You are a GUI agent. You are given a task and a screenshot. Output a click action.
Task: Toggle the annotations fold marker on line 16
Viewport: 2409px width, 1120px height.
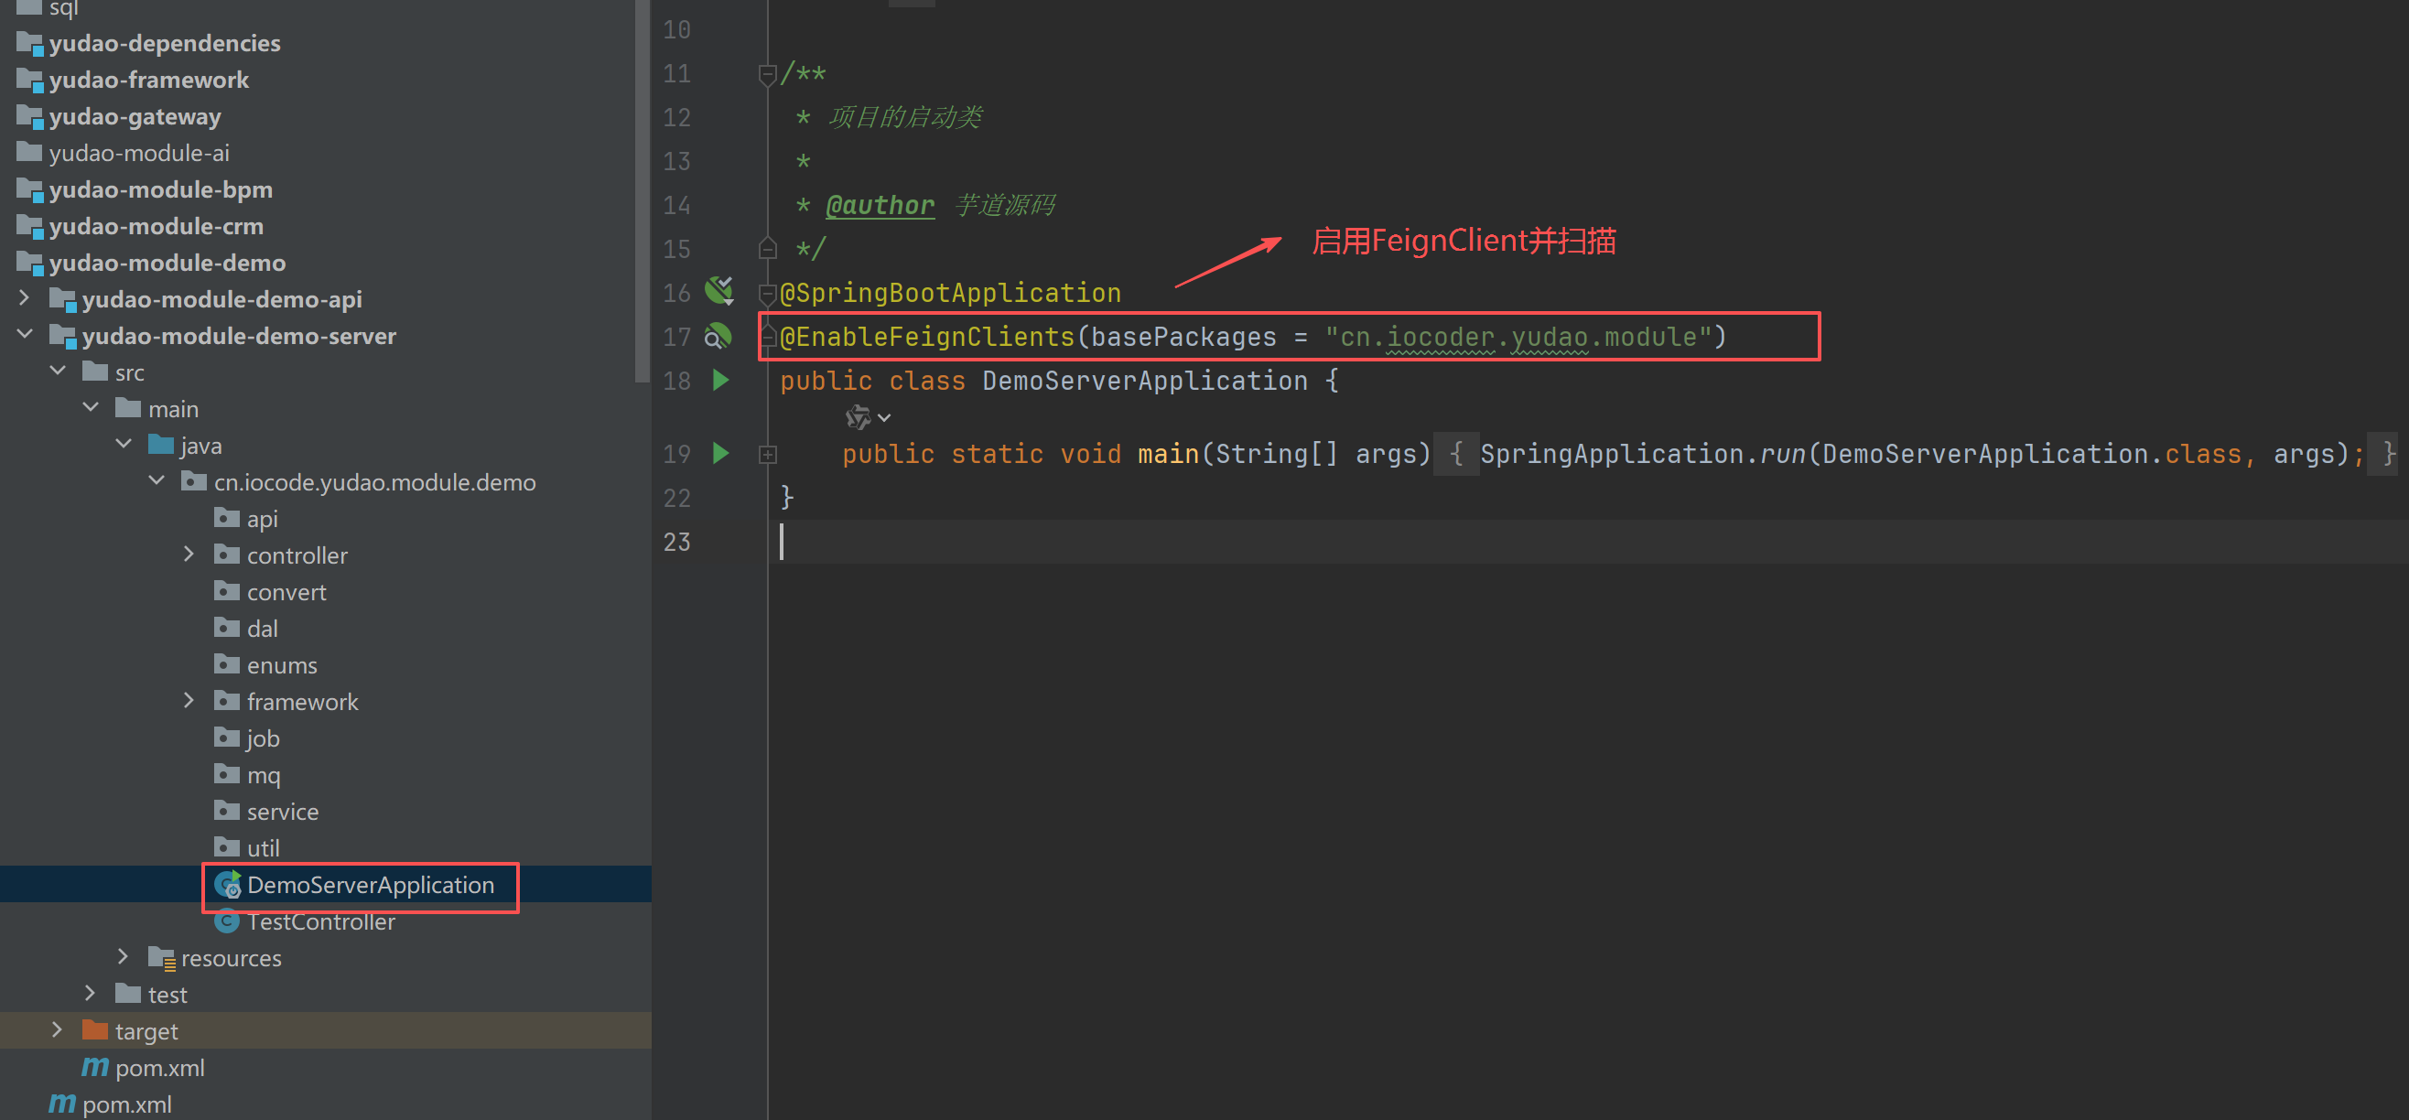[767, 294]
